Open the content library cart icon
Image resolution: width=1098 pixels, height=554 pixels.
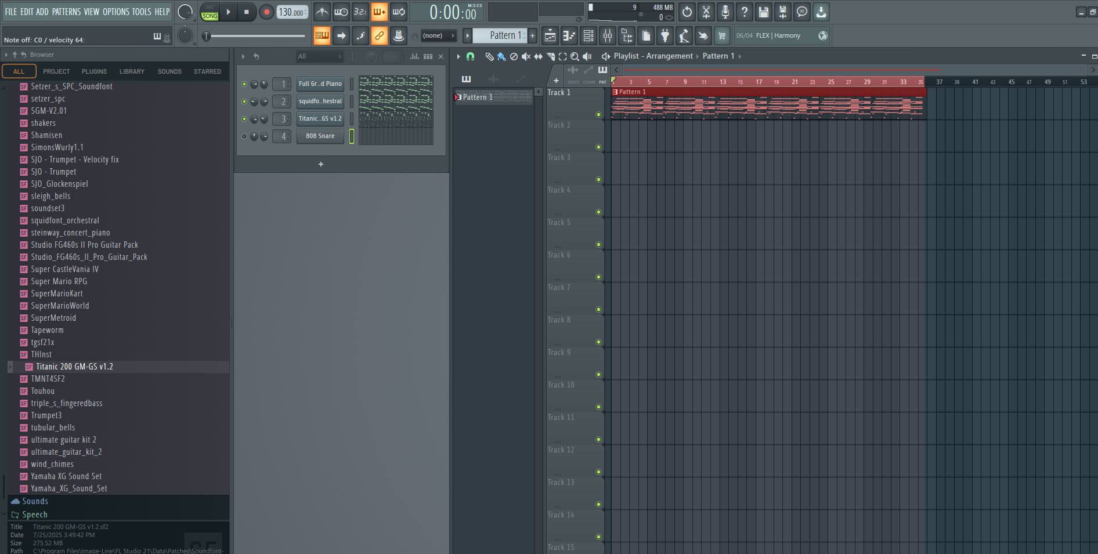point(722,36)
